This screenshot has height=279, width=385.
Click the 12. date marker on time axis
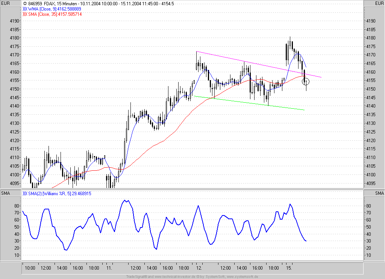pyautogui.click(x=199, y=268)
